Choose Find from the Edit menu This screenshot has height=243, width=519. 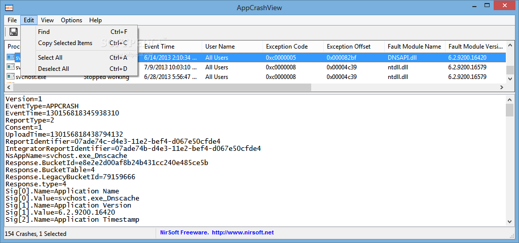[80, 32]
